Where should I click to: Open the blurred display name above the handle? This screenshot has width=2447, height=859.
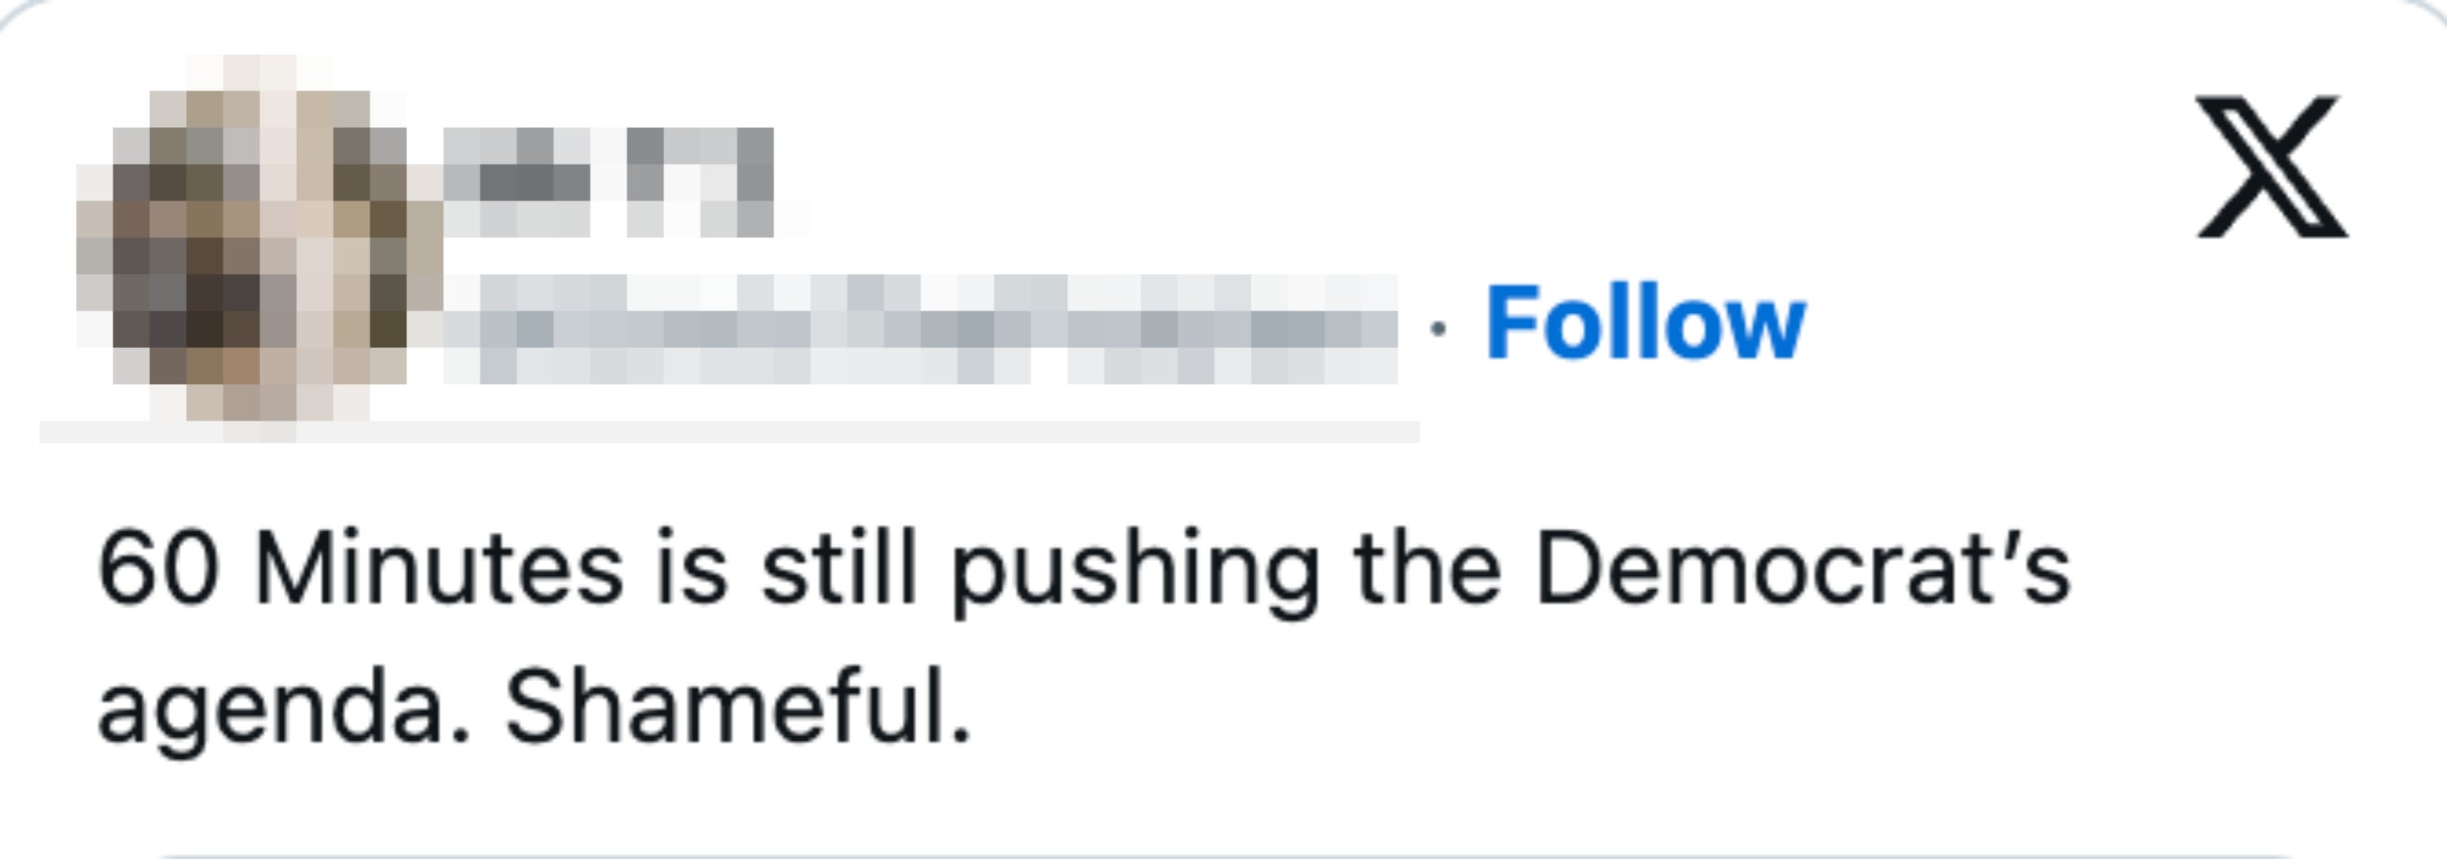click(608, 183)
